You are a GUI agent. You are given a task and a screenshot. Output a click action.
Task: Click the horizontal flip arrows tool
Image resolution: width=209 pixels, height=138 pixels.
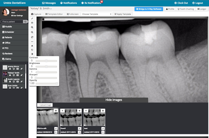click(32, 42)
